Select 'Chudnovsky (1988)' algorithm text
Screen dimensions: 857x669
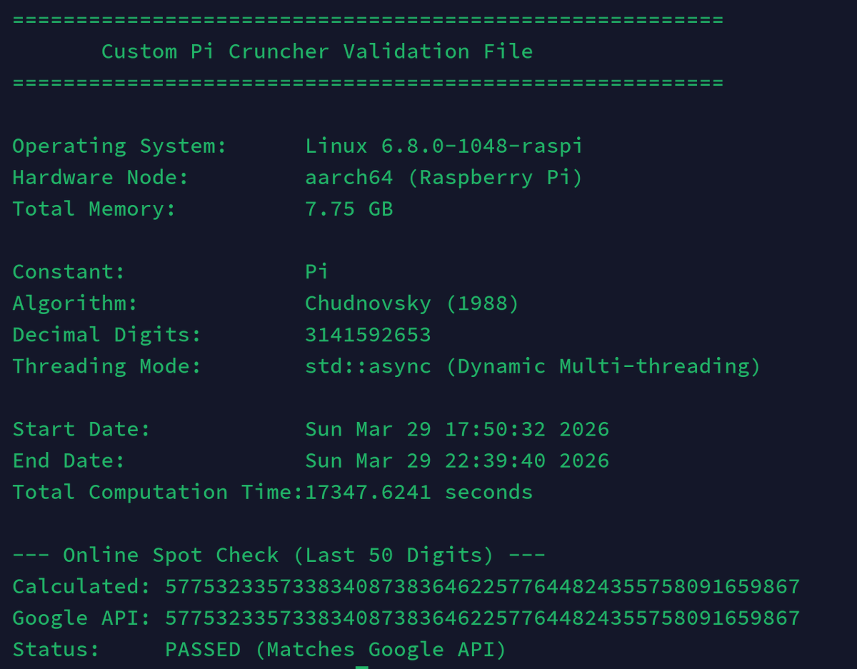click(412, 303)
